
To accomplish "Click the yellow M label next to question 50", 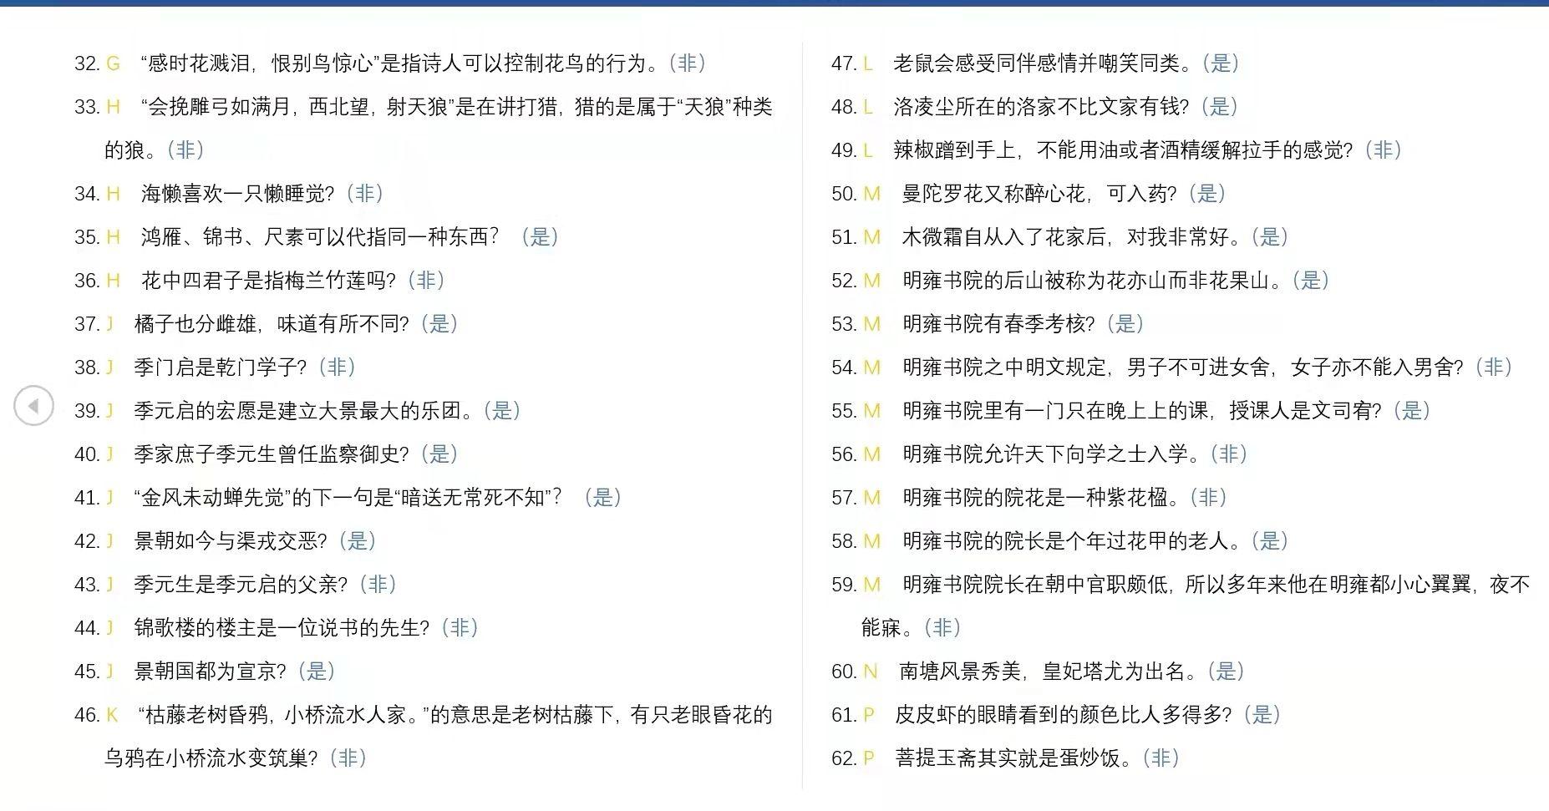I will pyautogui.click(x=871, y=194).
